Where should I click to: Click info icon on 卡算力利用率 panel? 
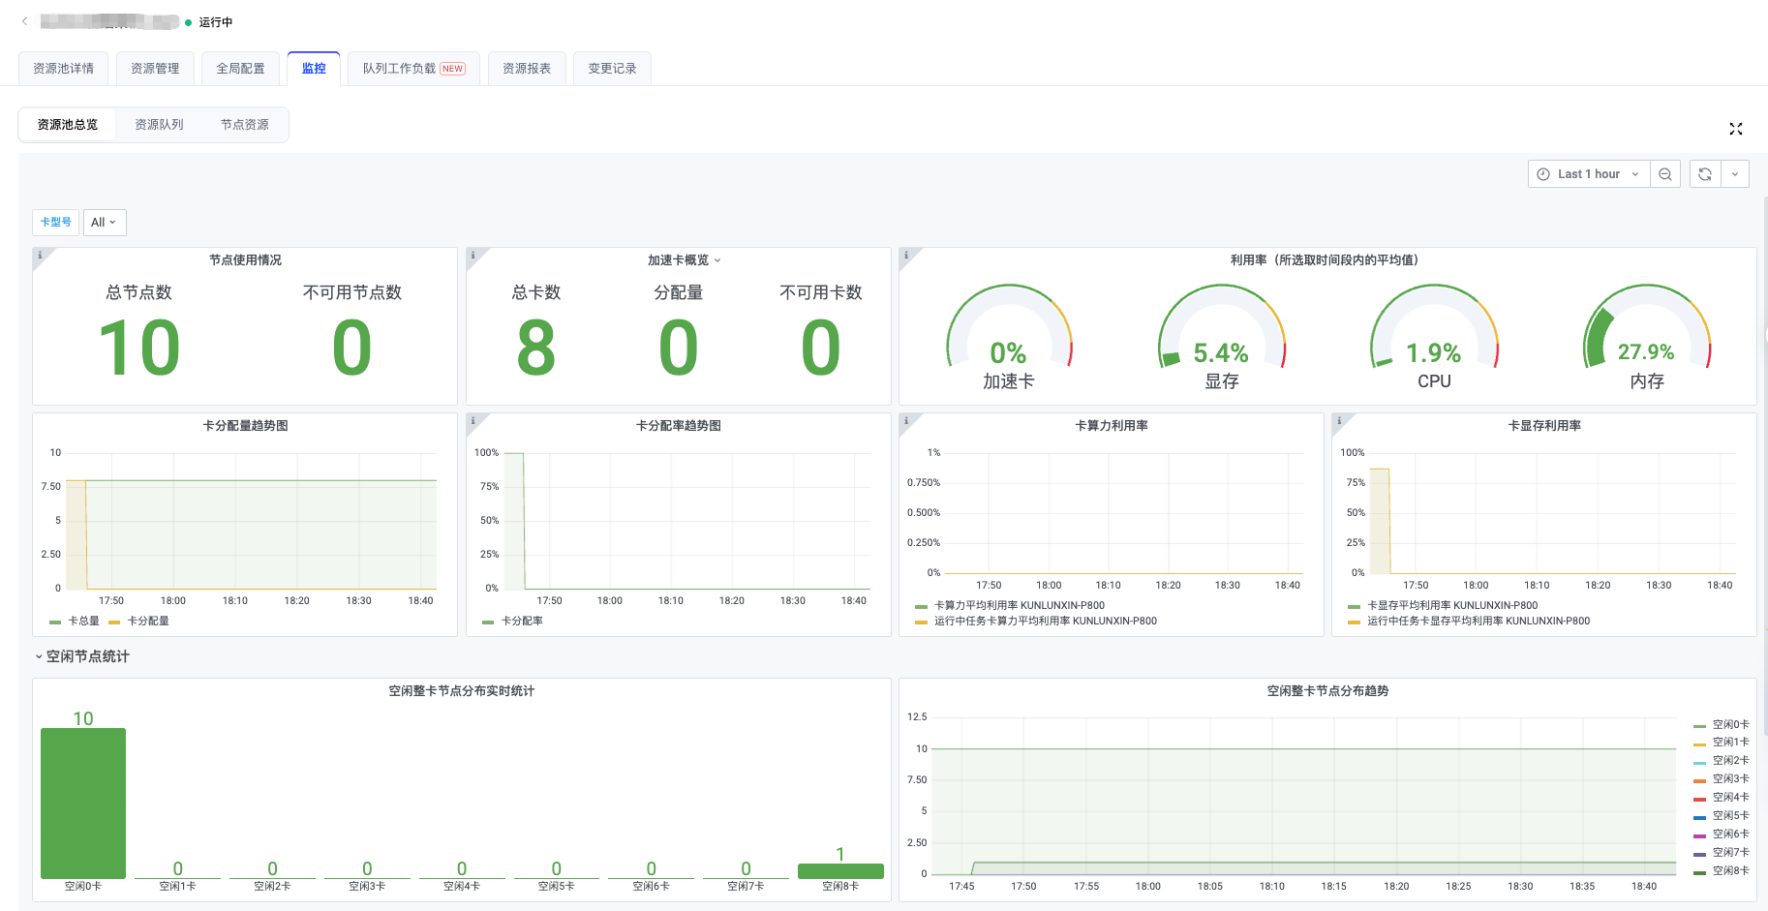(905, 420)
